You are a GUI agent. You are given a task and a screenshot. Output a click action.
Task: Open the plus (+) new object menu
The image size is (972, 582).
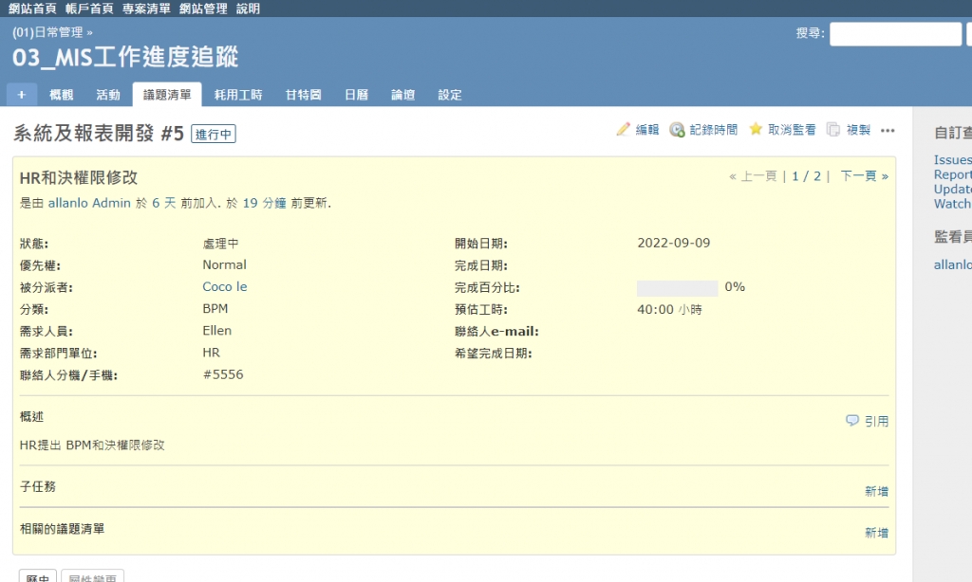(21, 95)
